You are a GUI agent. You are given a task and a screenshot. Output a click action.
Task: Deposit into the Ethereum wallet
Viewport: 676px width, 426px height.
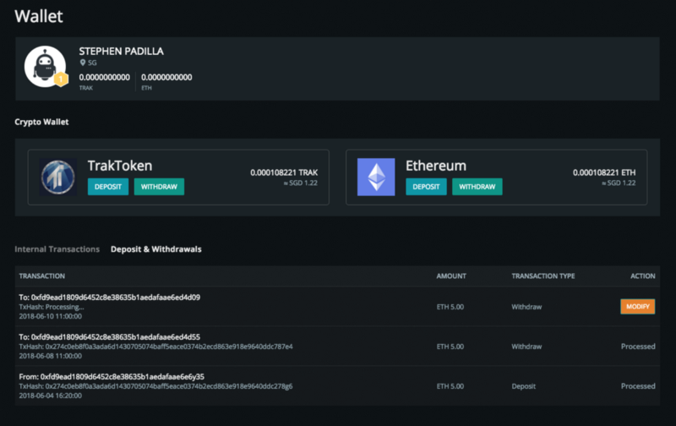click(426, 187)
